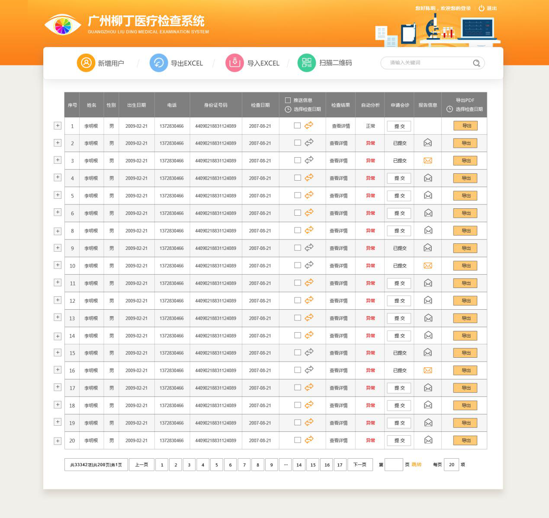Expand the last row's plus icon
549x518 pixels.
58,440
